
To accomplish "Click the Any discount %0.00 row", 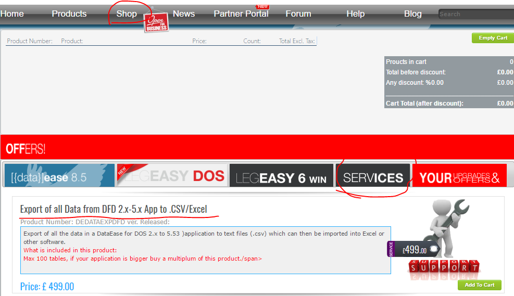I will click(449, 83).
